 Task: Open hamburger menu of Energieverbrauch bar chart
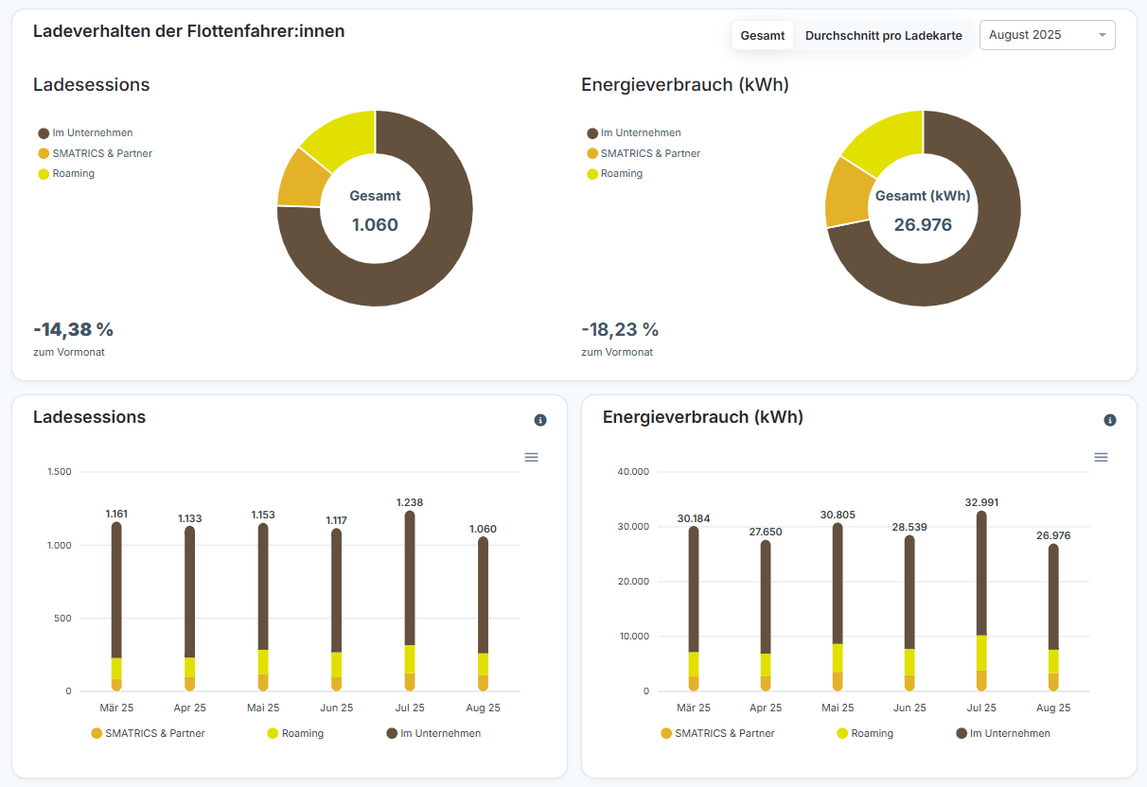coord(1101,457)
